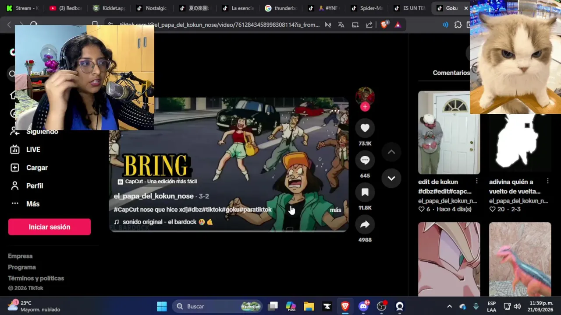This screenshot has height=315, width=561.
Task: Close the active Goku tab
Action: click(x=466, y=8)
